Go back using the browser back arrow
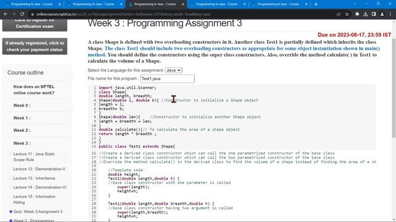This screenshot has width=396, height=222. [x=6, y=14]
